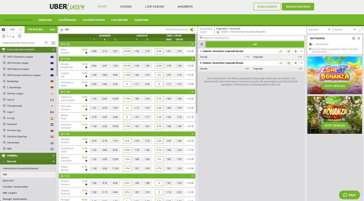The height and width of the screenshot is (201, 364).
Task: Open the Klassisch view dropdown
Action: pos(319,29)
